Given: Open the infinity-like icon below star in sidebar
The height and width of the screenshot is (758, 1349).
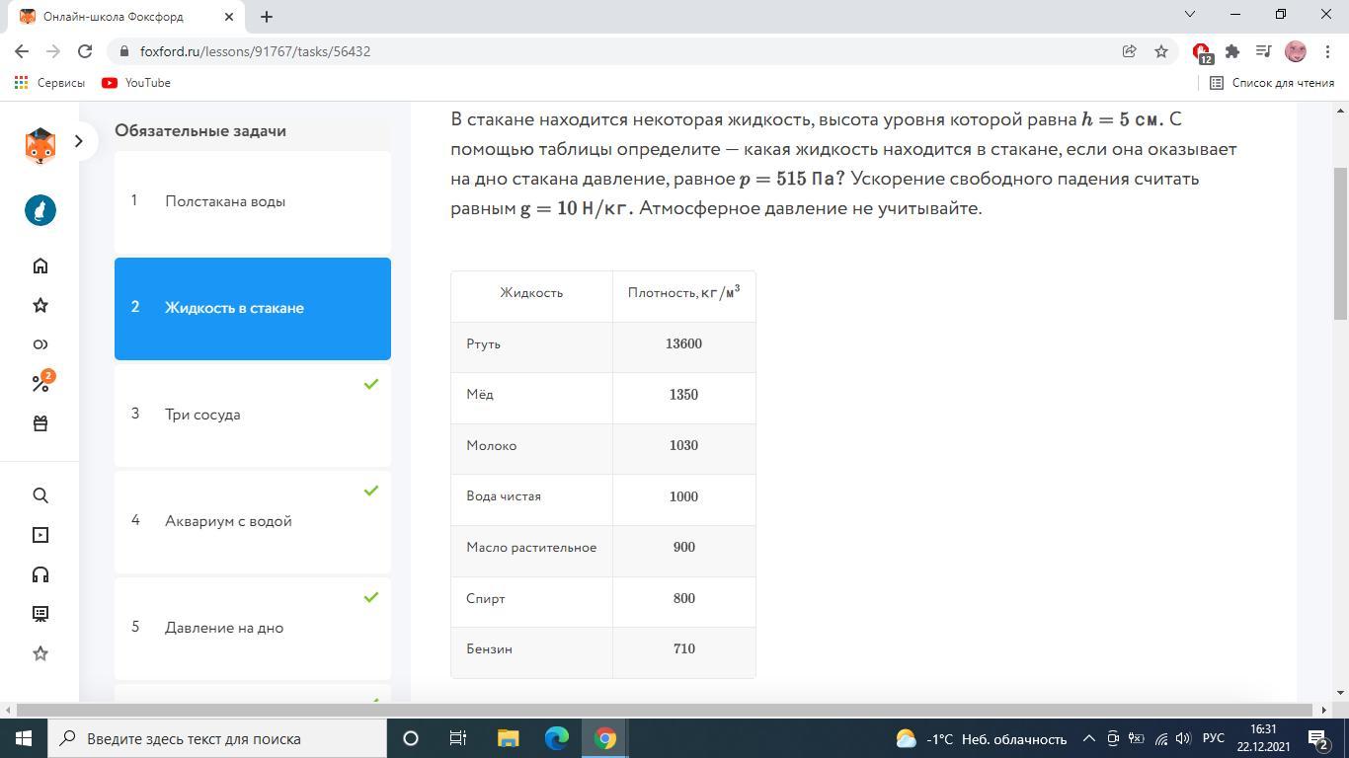Looking at the screenshot, I should coord(40,344).
